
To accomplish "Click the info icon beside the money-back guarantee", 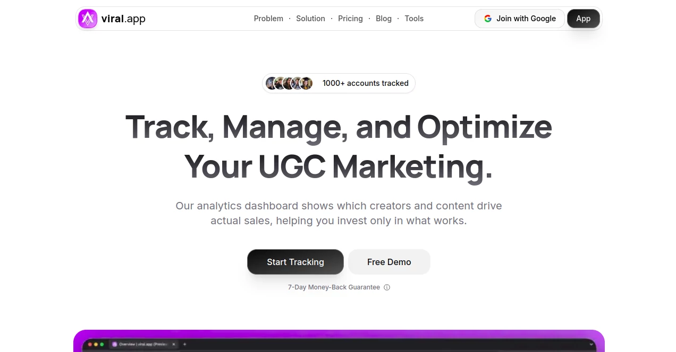I will tap(387, 287).
